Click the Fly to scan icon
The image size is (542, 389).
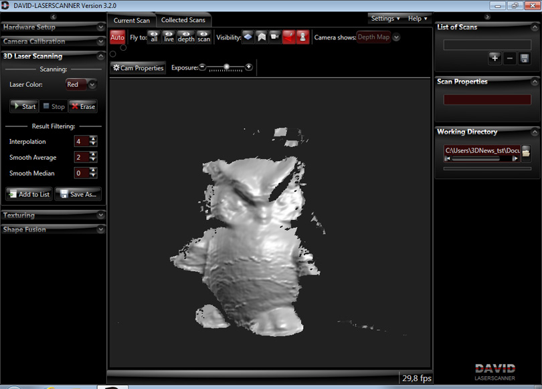point(203,37)
